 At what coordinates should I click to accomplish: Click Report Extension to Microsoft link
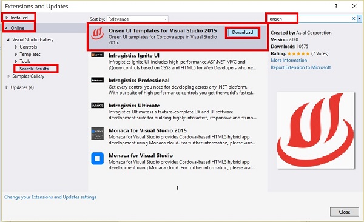tap(301, 67)
